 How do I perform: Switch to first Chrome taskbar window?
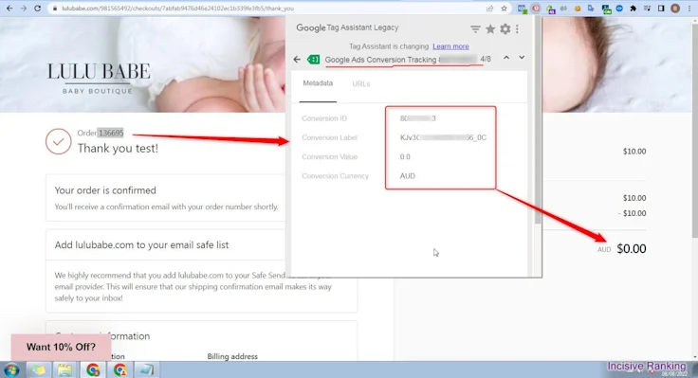coord(93,370)
